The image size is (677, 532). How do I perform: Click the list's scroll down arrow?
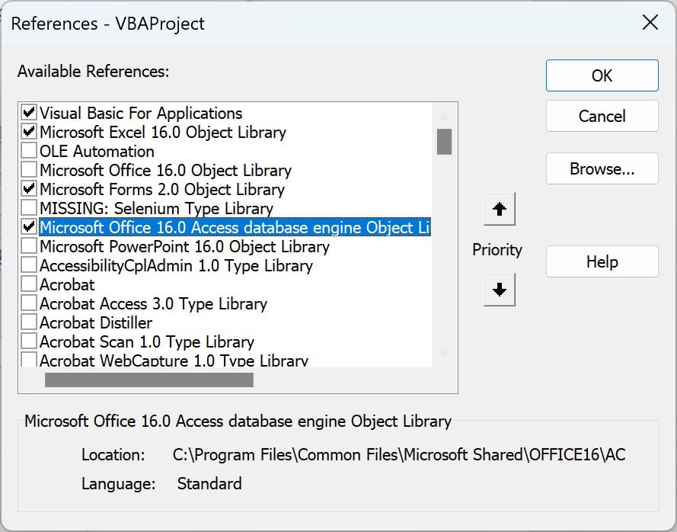coord(444,354)
